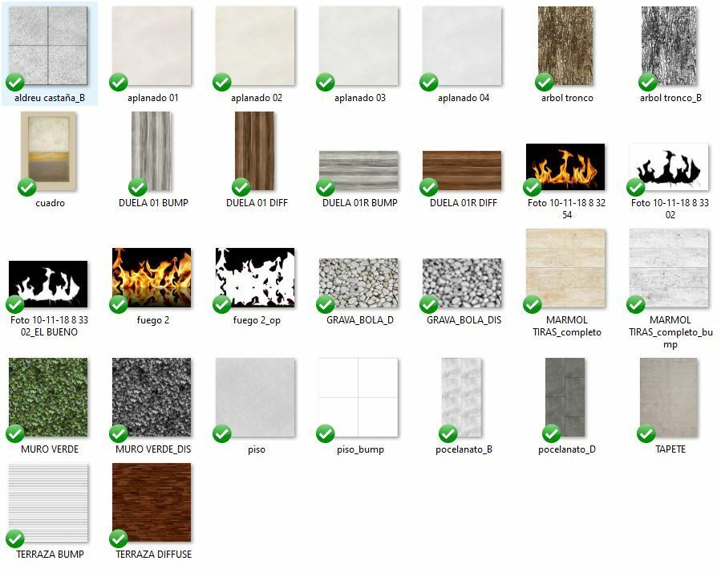
Task: Click the green checkmark on GRAVA_BOLA_D
Action: click(326, 304)
